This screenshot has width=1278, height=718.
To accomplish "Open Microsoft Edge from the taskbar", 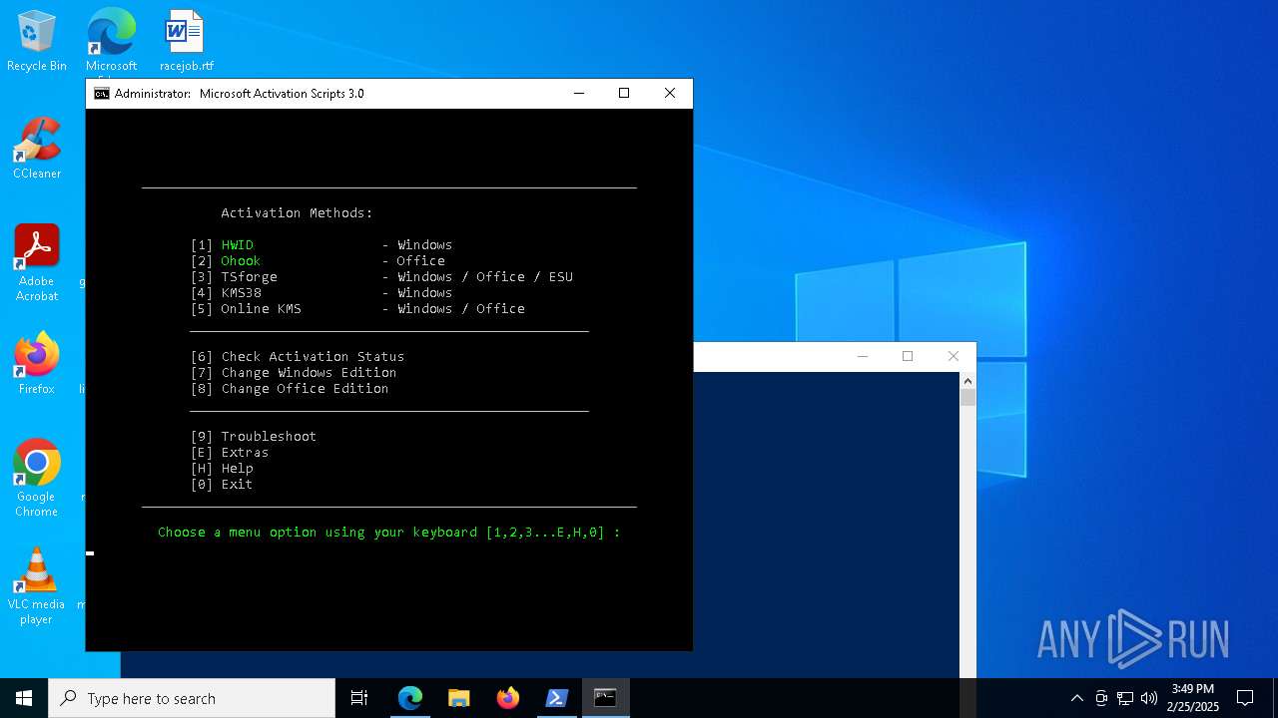I will pyautogui.click(x=410, y=698).
